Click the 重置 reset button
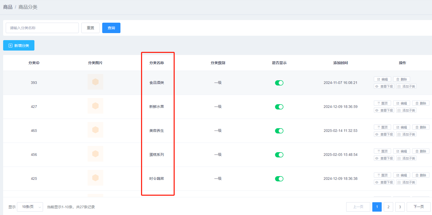 90,28
